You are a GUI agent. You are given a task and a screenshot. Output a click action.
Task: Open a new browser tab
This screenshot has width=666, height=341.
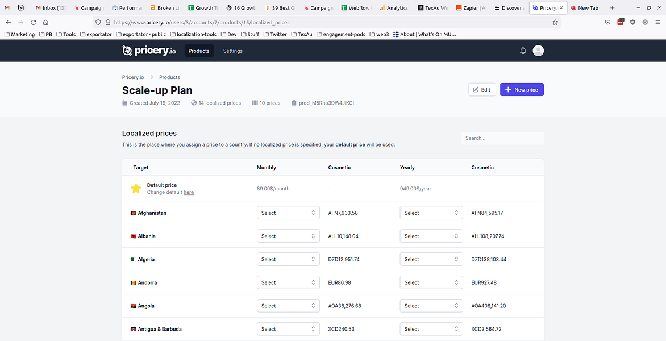click(612, 7)
